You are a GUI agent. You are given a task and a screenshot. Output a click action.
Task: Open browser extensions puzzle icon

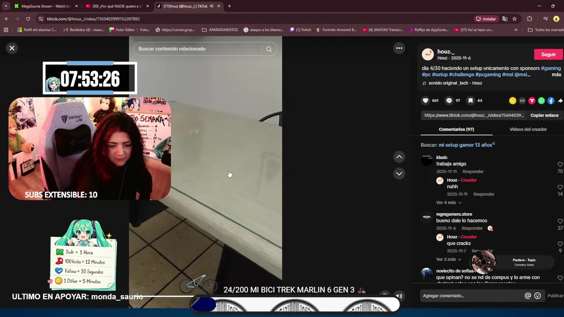point(530,19)
